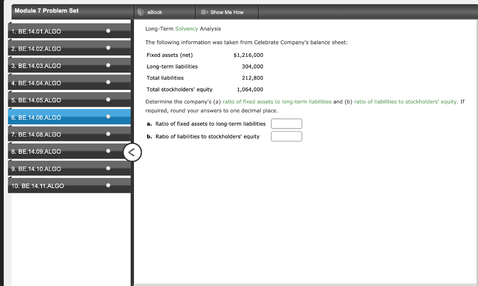Click the eBook book icon

pyautogui.click(x=141, y=12)
